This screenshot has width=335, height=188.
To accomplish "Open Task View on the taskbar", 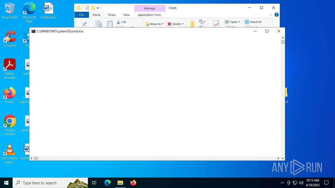I will [94, 183].
